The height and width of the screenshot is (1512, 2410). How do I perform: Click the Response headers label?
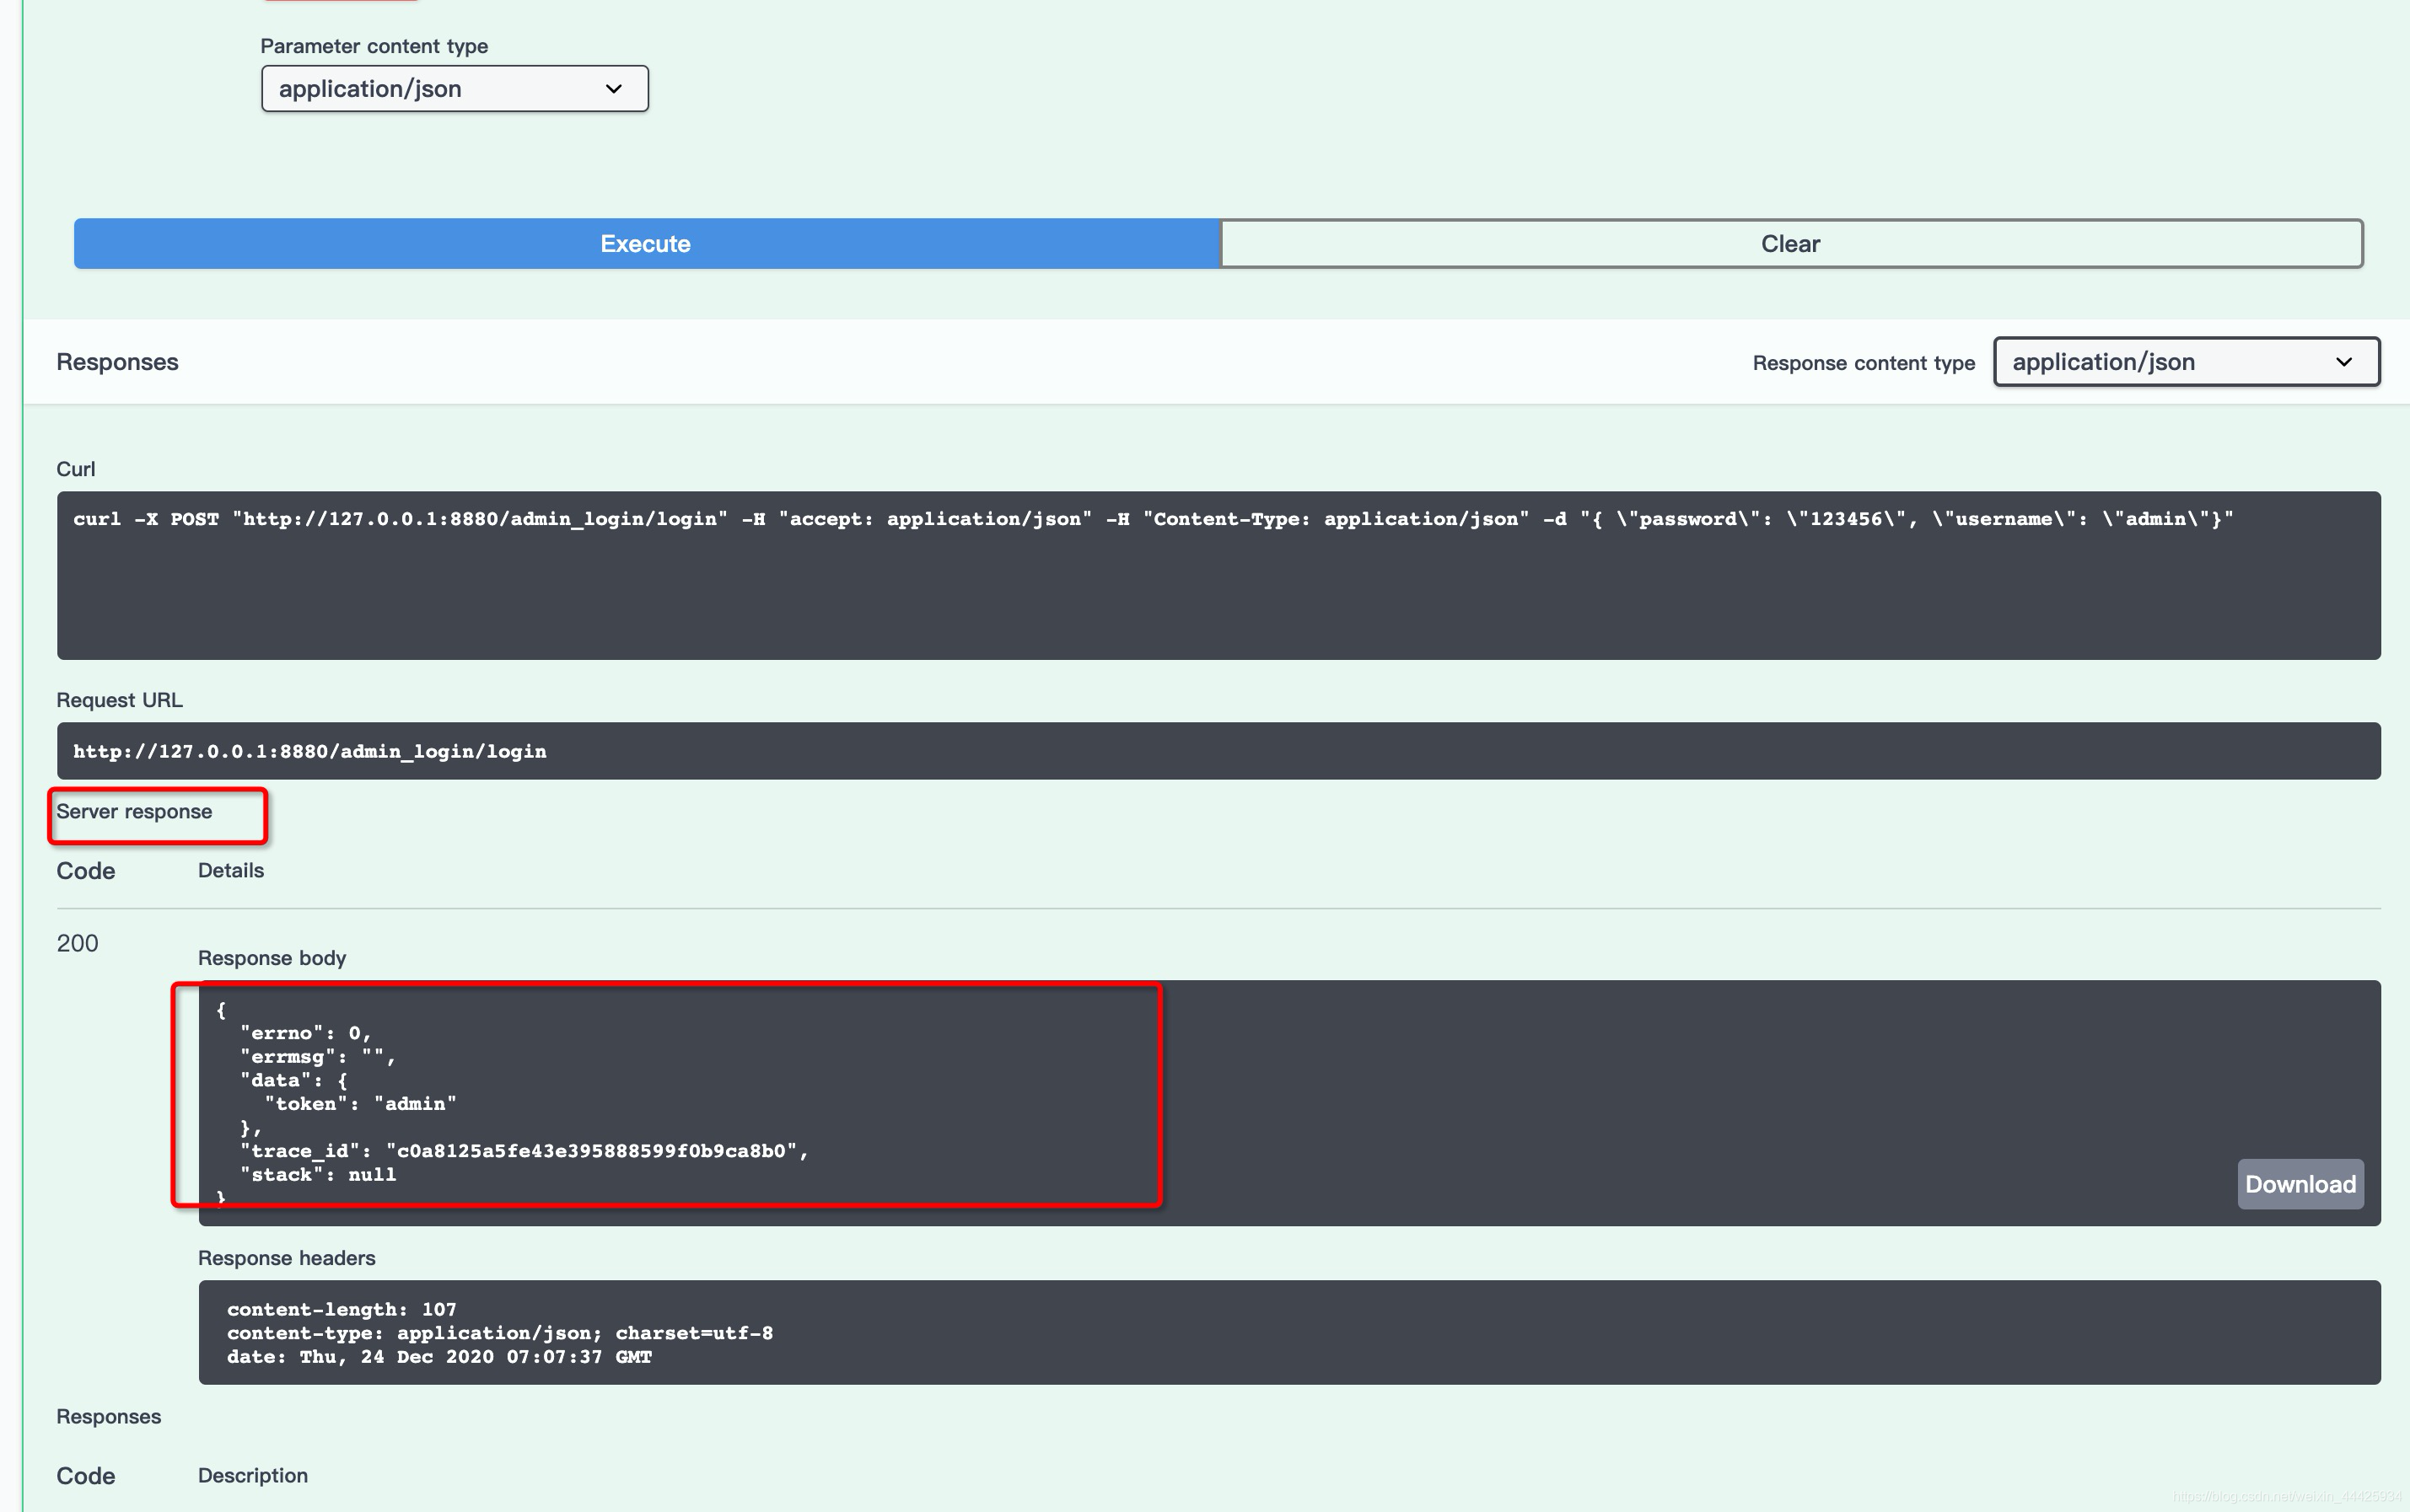287,1258
